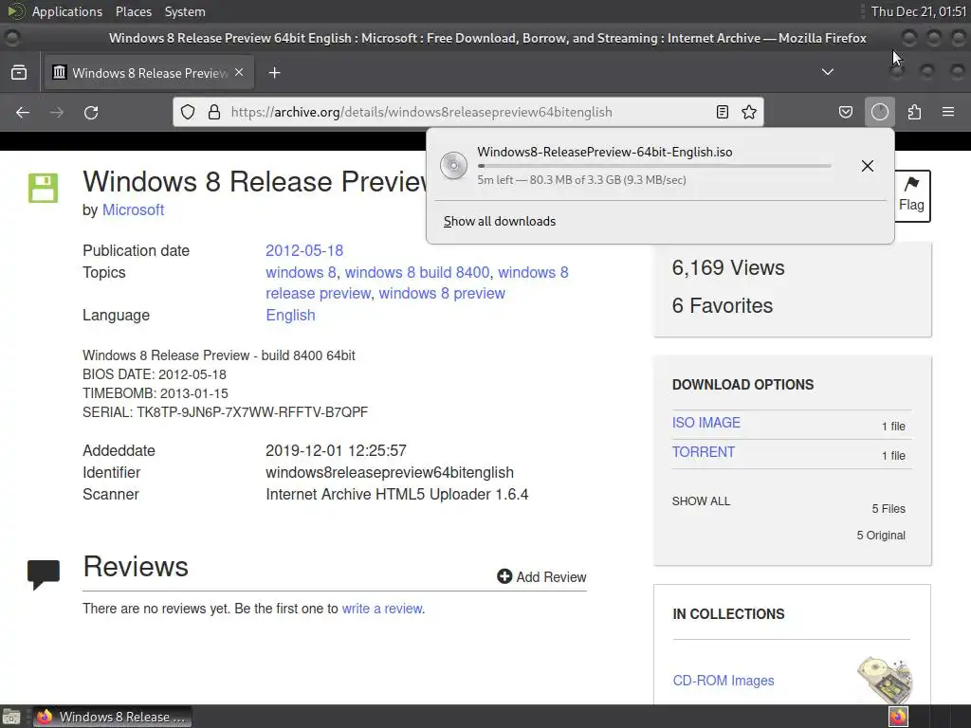The height and width of the screenshot is (728, 971).
Task: Select Windows 8 Release taskbar window button
Action: (112, 717)
